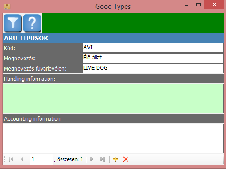Click the ÁRU TÍPUSOK header
The height and width of the screenshot is (169, 226).
tap(113, 38)
